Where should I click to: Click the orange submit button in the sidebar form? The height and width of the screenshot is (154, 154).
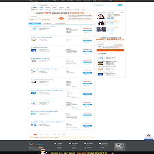point(110,50)
